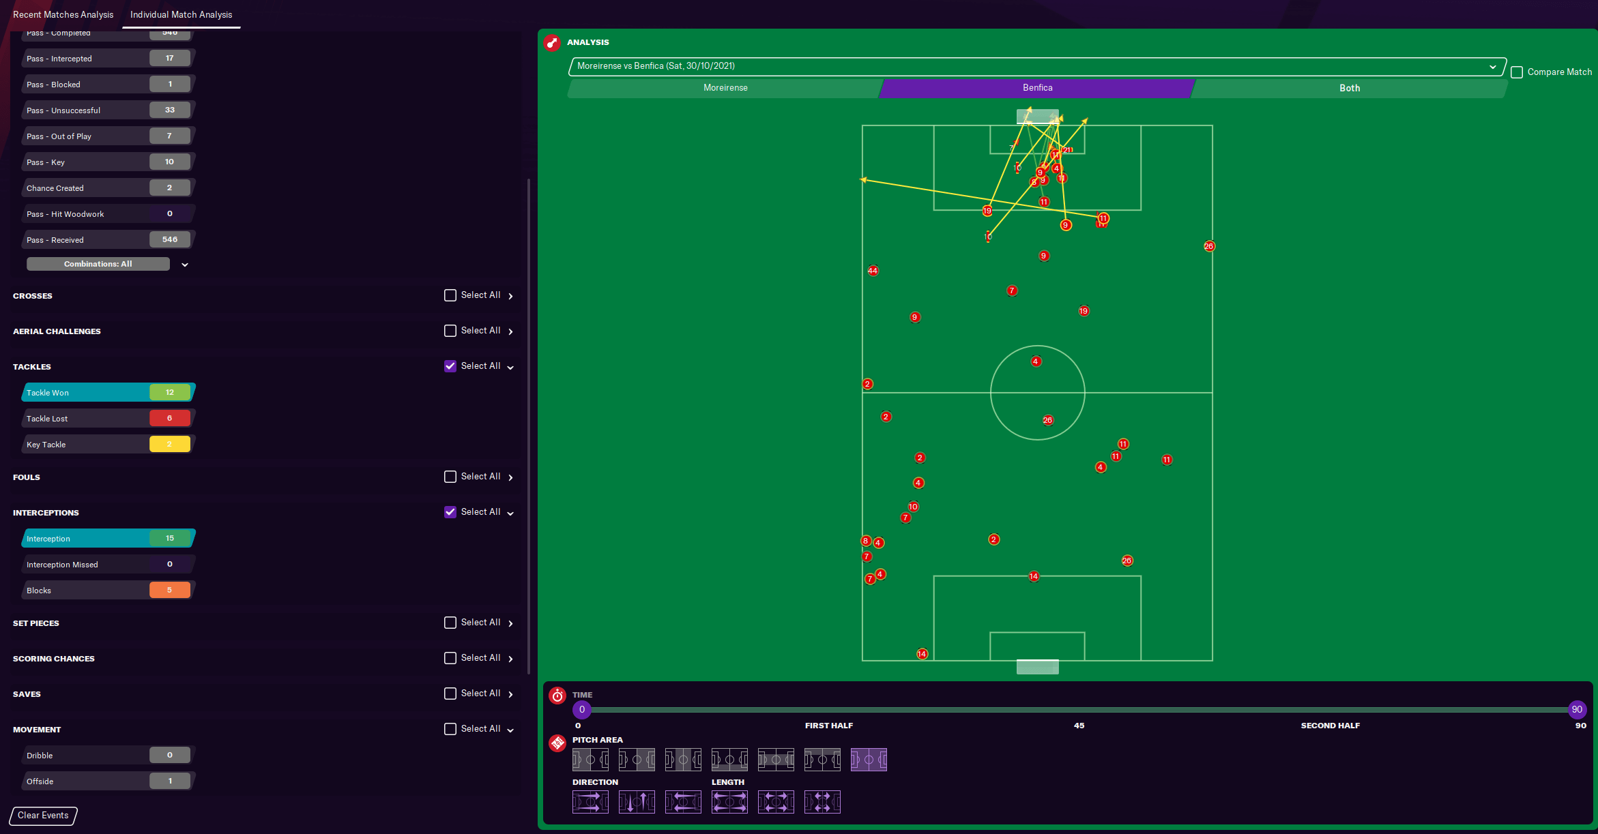The height and width of the screenshot is (834, 1598).
Task: Toggle sideways direction filter
Action: 637,801
